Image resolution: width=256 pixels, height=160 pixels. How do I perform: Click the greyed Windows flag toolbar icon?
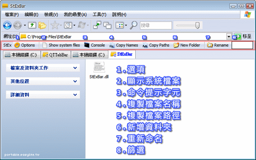(81, 25)
